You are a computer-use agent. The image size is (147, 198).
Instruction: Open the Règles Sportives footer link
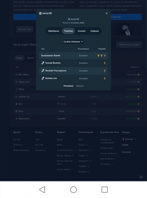click(x=21, y=150)
